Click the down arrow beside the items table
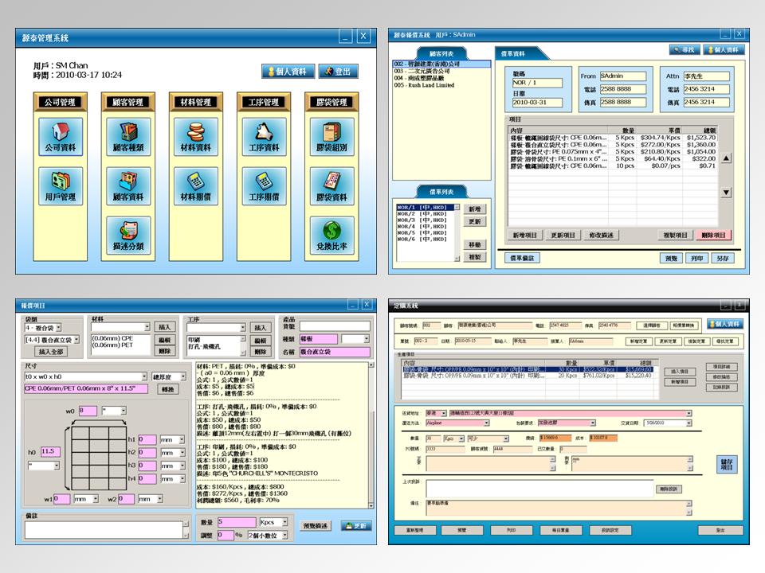This screenshot has width=765, height=573. tap(726, 193)
